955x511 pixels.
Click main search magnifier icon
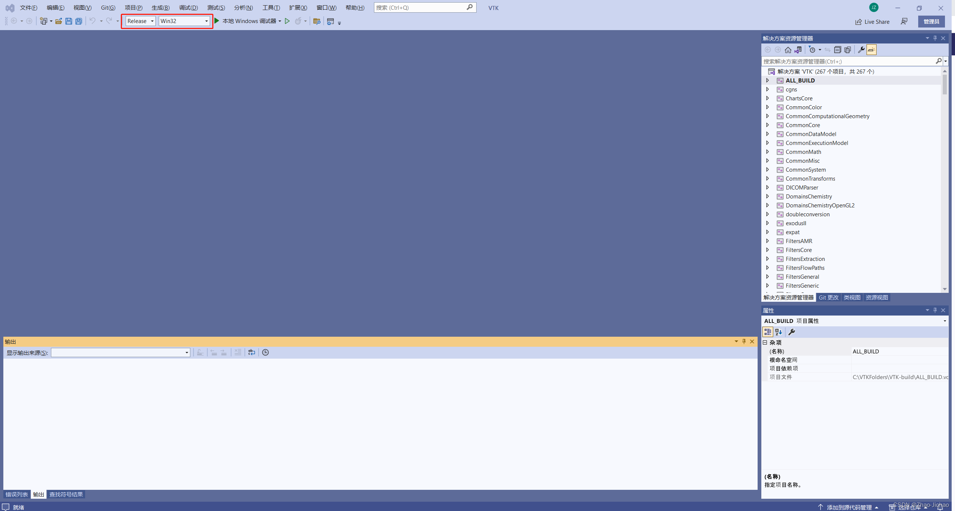470,7
